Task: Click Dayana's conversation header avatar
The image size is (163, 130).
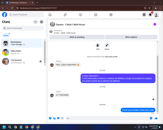Action: pos(52,24)
